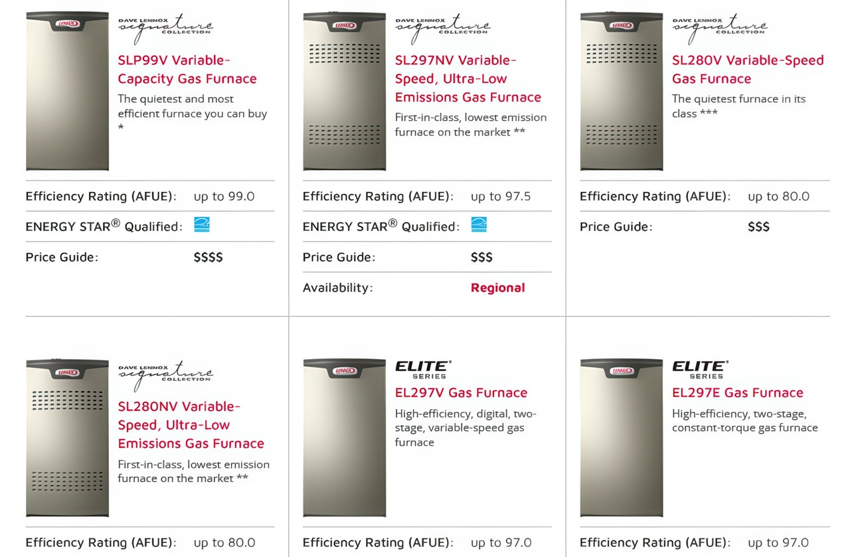Viewport: 850px width, 557px height.
Task: Click the ENERGY STAR icon for SLP99V
Action: [202, 224]
